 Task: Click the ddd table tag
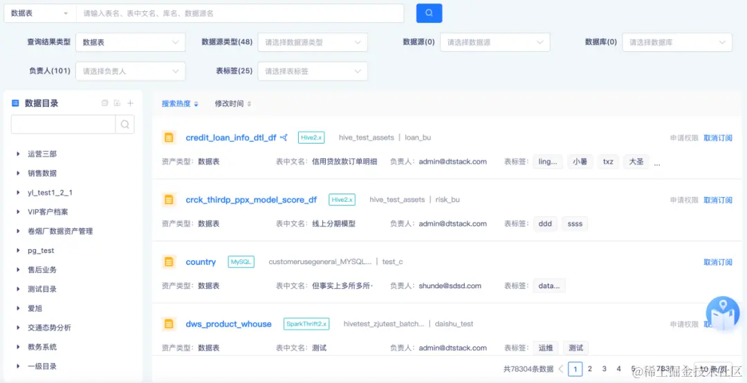(x=545, y=223)
